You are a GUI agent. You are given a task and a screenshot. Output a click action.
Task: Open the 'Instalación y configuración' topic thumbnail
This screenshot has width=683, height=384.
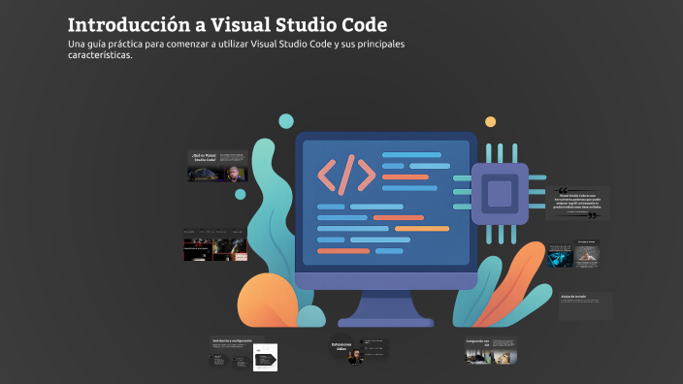244,354
